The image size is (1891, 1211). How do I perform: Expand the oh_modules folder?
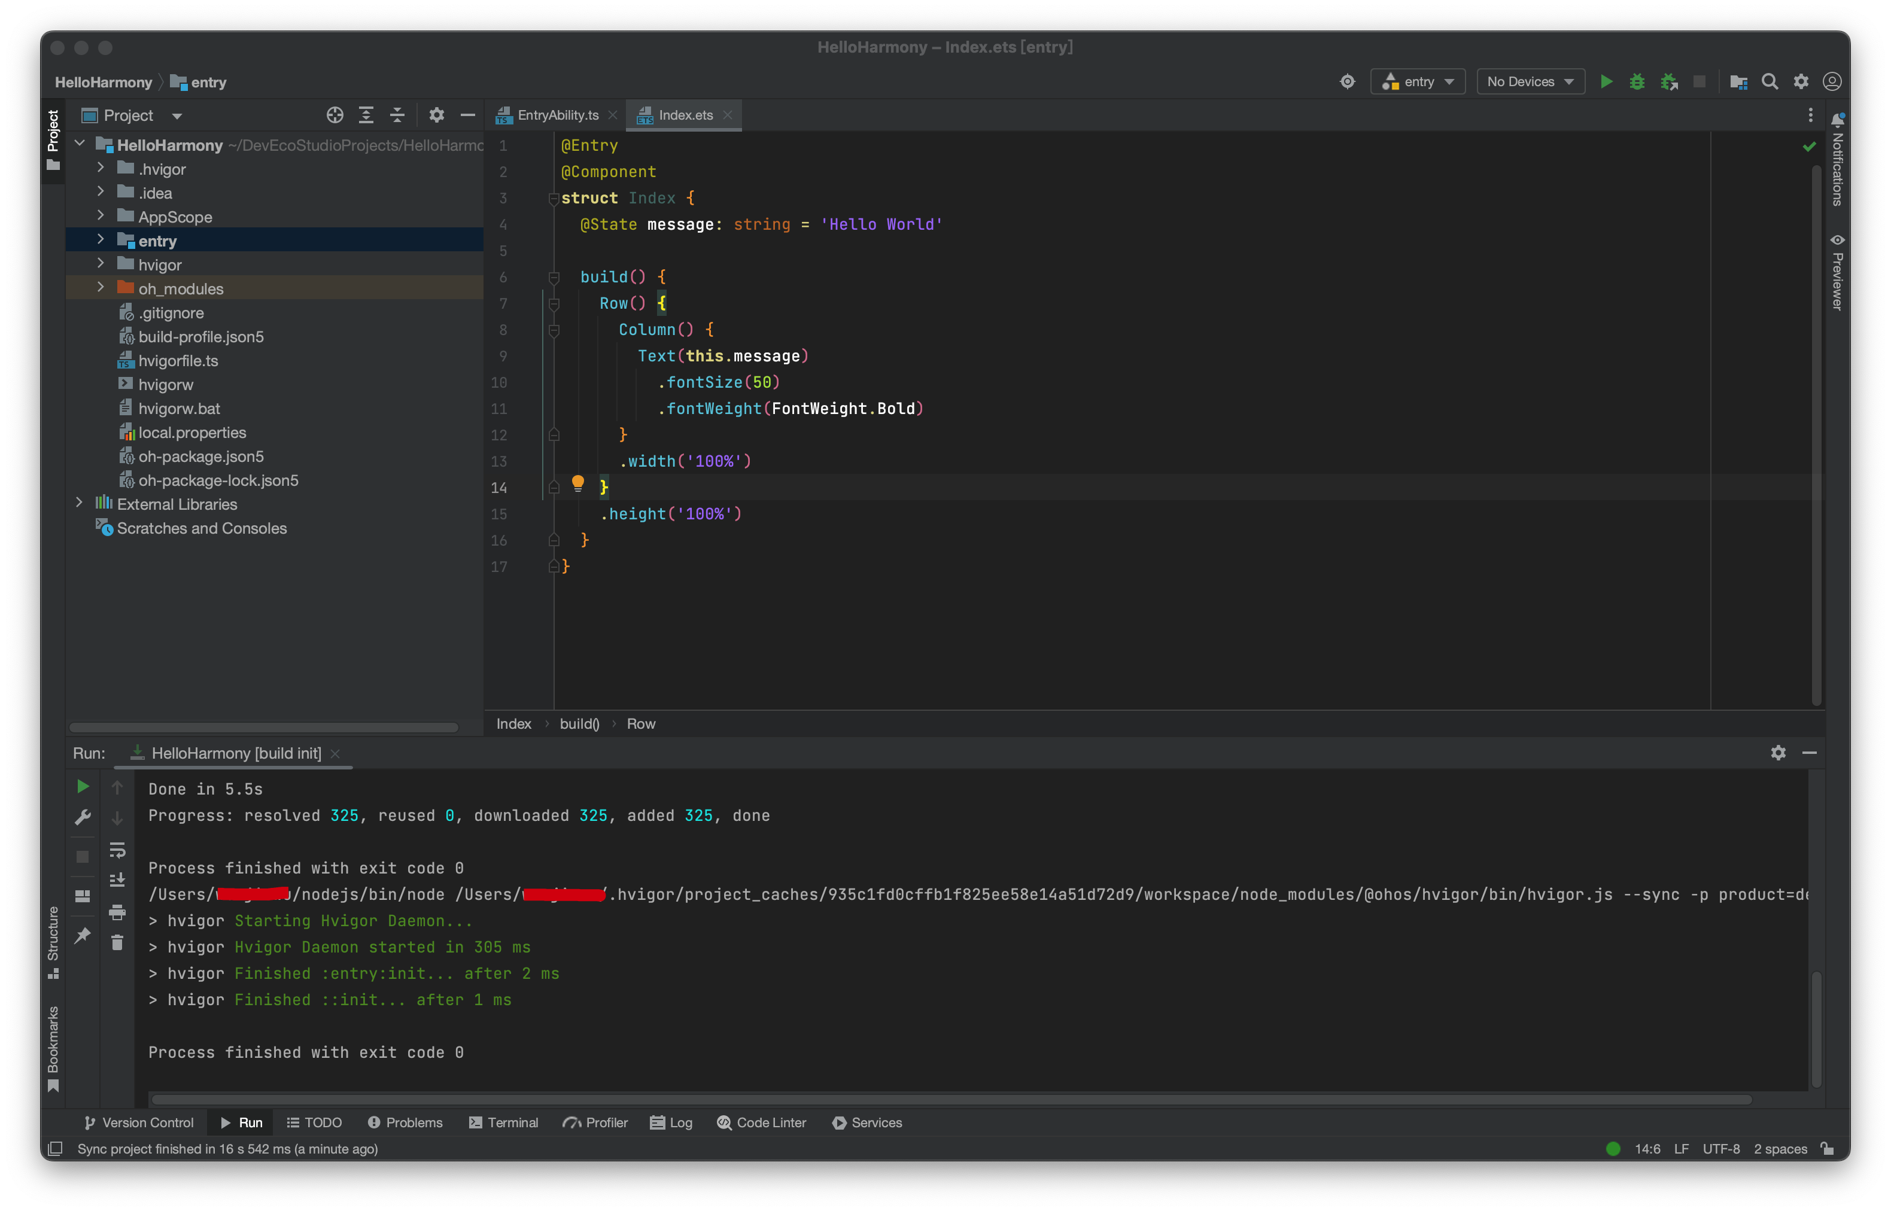101,288
